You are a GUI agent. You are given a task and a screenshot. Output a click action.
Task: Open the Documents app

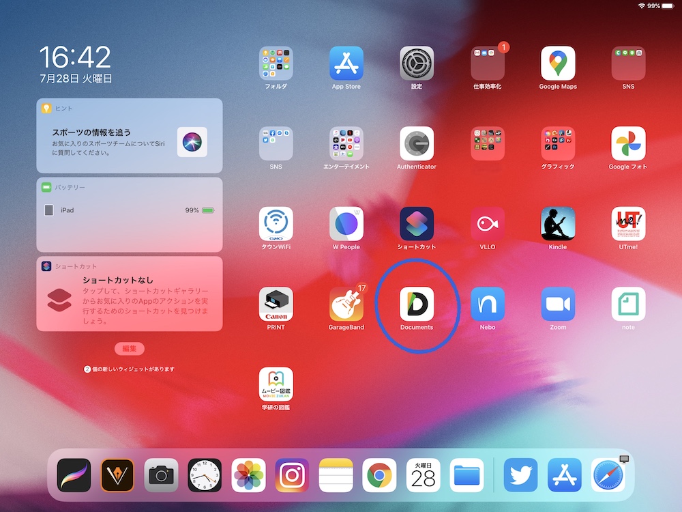click(417, 304)
